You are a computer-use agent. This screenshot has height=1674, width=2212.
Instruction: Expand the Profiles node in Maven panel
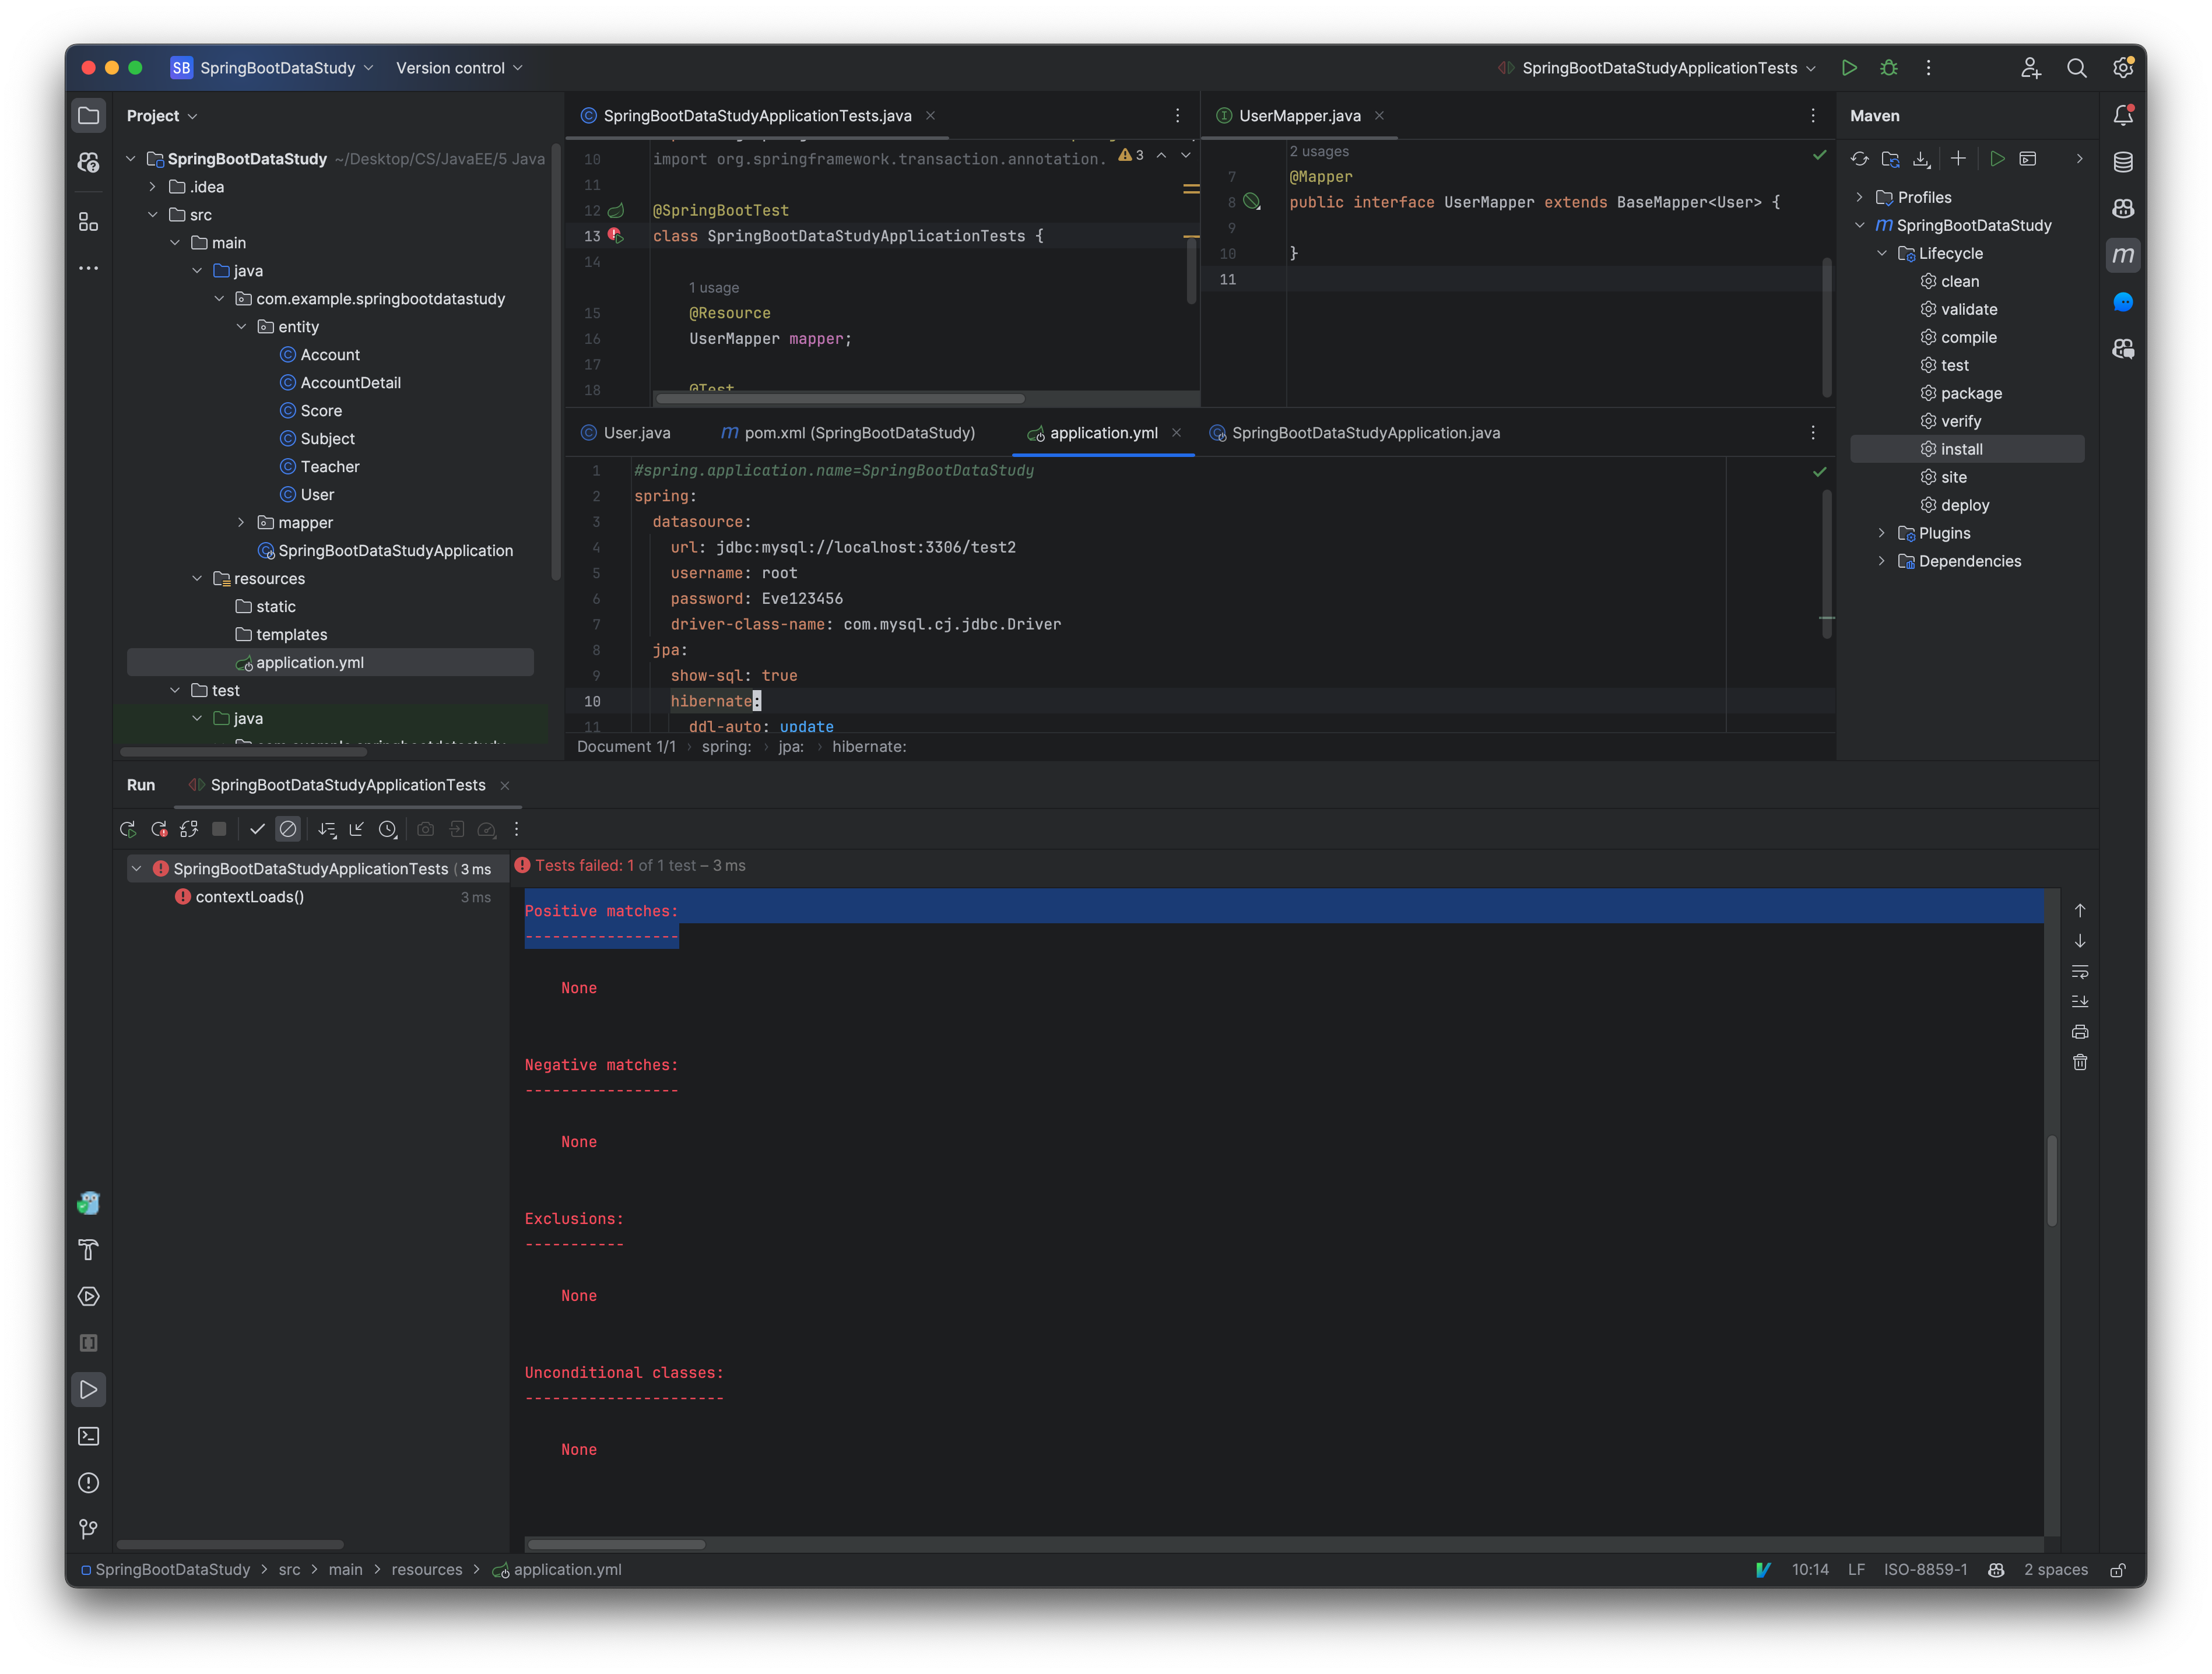click(1860, 197)
